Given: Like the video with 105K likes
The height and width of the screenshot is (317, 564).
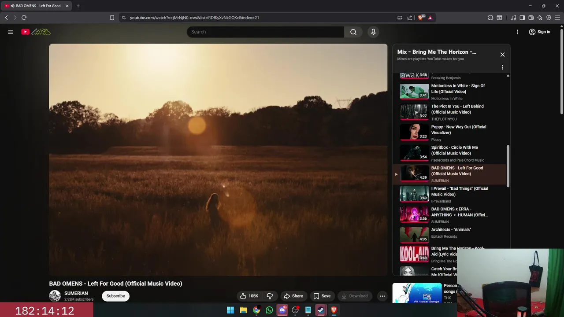Looking at the screenshot, I should (249, 296).
